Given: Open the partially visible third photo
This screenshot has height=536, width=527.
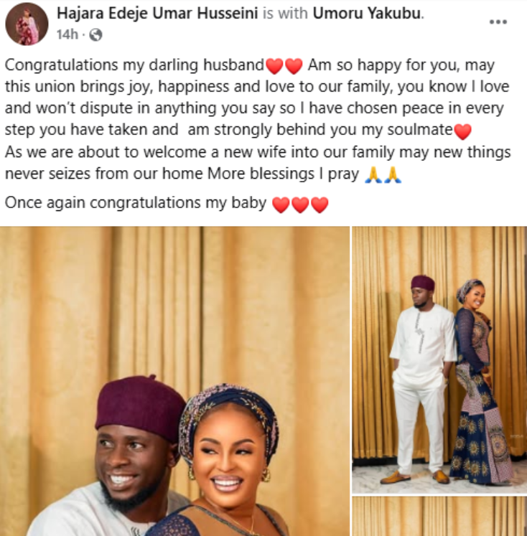Looking at the screenshot, I should click(439, 516).
